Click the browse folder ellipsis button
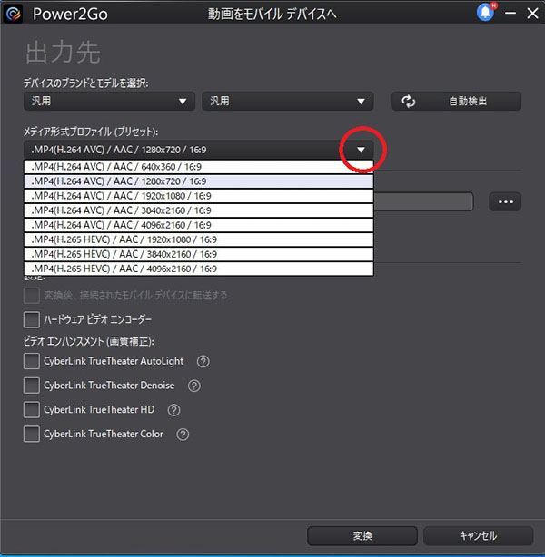The width and height of the screenshot is (545, 557). [x=506, y=201]
